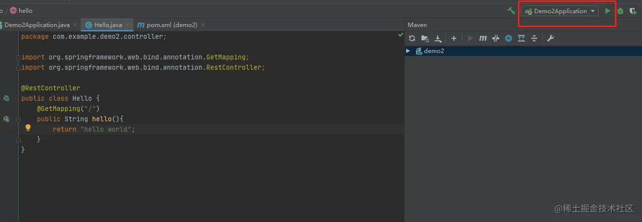Open Maven settings wrench icon
Viewport: 642px width, 222px height.
pyautogui.click(x=551, y=38)
